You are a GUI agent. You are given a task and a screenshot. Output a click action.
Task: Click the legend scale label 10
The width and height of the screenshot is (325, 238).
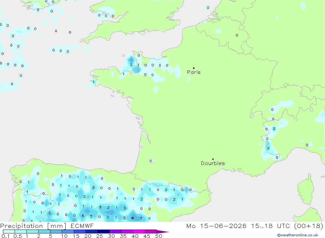tap(64, 236)
